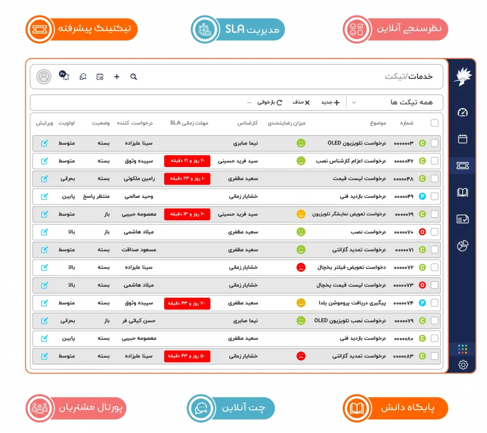Check the checkbox for ticket ۰۰۰۰۴۸

[434, 179]
